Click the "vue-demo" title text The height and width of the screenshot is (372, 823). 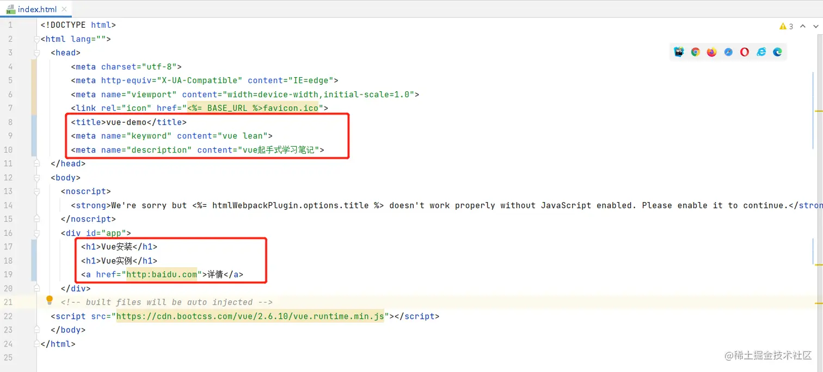[x=126, y=122]
